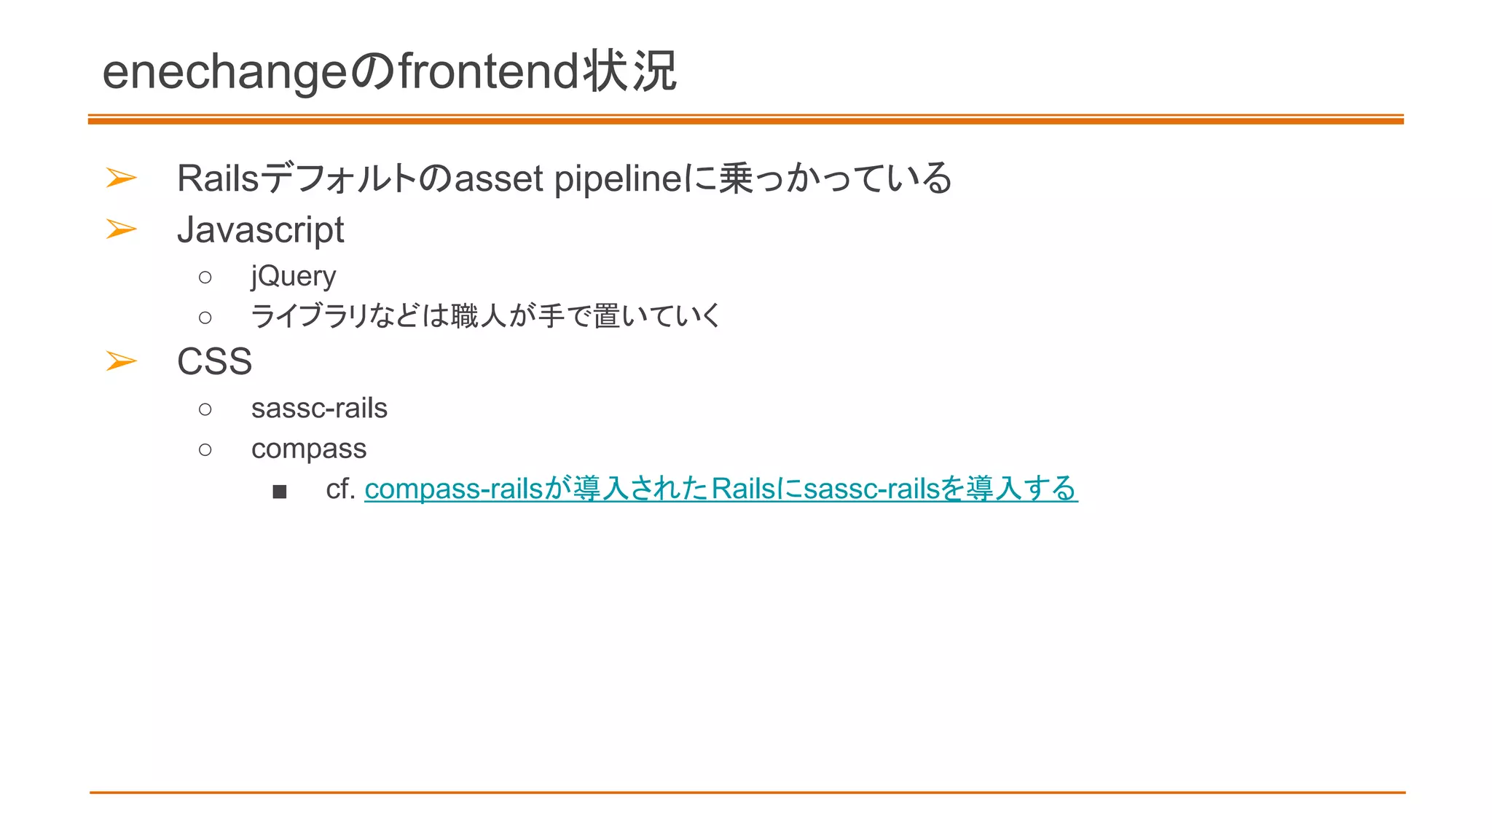Click the orange arrow bullet beside CSS
The width and height of the screenshot is (1492, 839).
coord(121,361)
